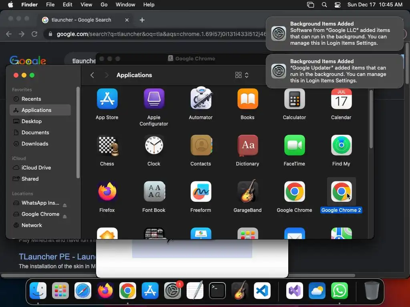Viewport: 410px width, 307px height.
Task: Select the Calculator app icon
Action: click(x=294, y=99)
